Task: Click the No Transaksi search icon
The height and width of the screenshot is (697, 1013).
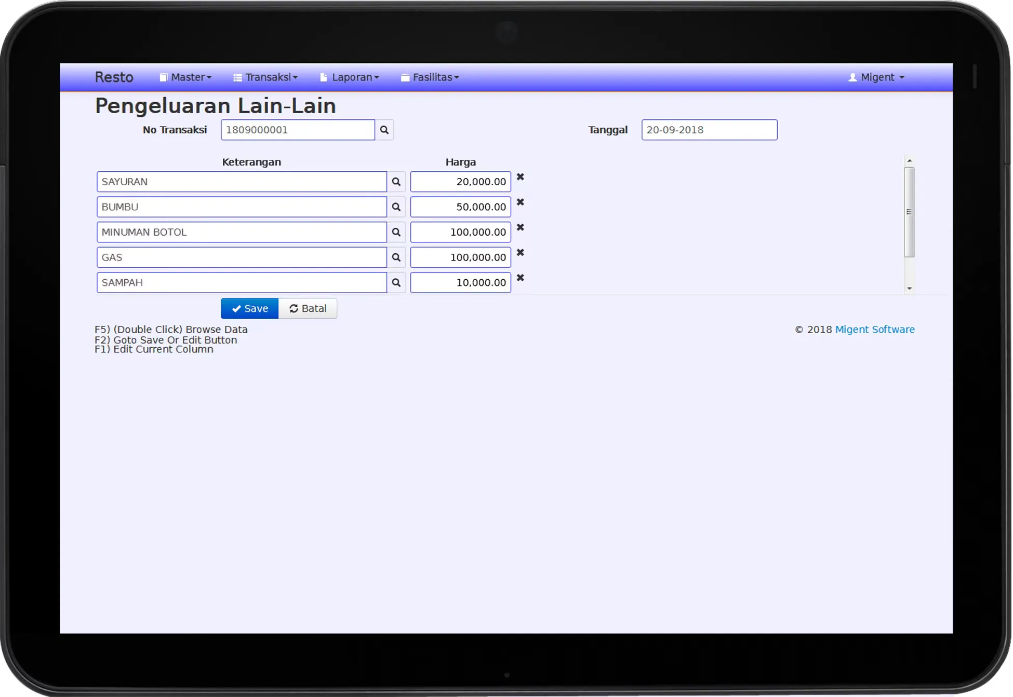Action: [x=384, y=130]
